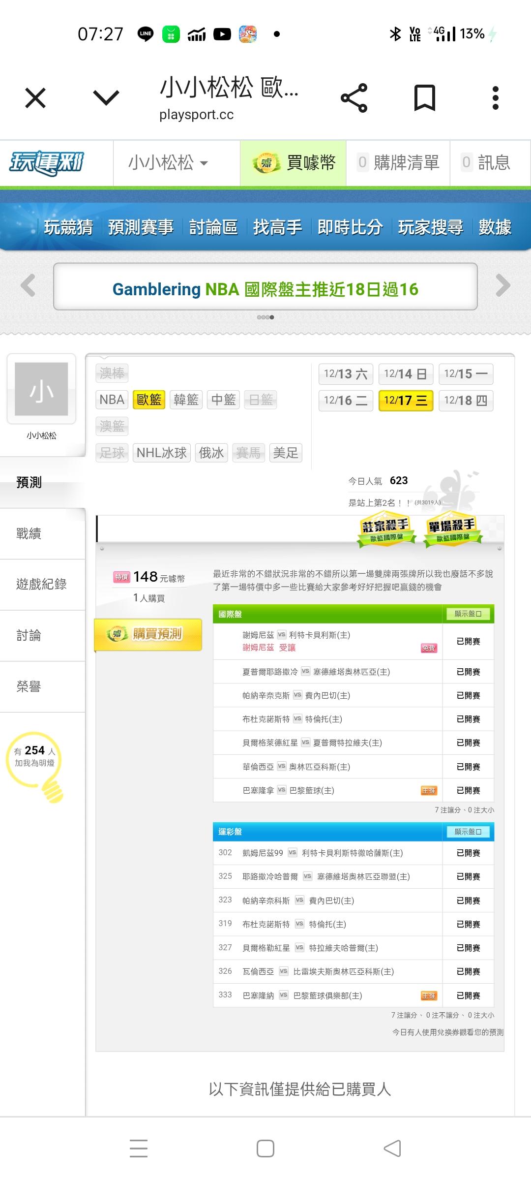Select 布杜克諾斯特 vs 特倫托 international row
531x1181 pixels.
[x=353, y=719]
